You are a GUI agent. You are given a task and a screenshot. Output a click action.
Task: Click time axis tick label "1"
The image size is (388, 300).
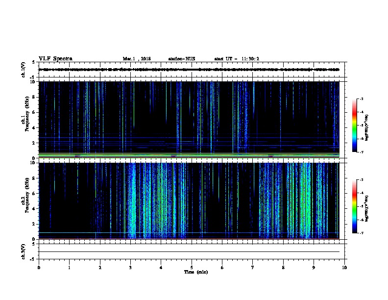click(x=69, y=268)
